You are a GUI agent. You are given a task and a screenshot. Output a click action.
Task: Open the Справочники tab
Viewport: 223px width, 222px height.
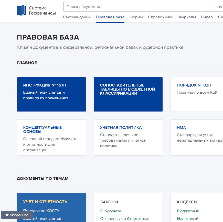click(x=161, y=17)
